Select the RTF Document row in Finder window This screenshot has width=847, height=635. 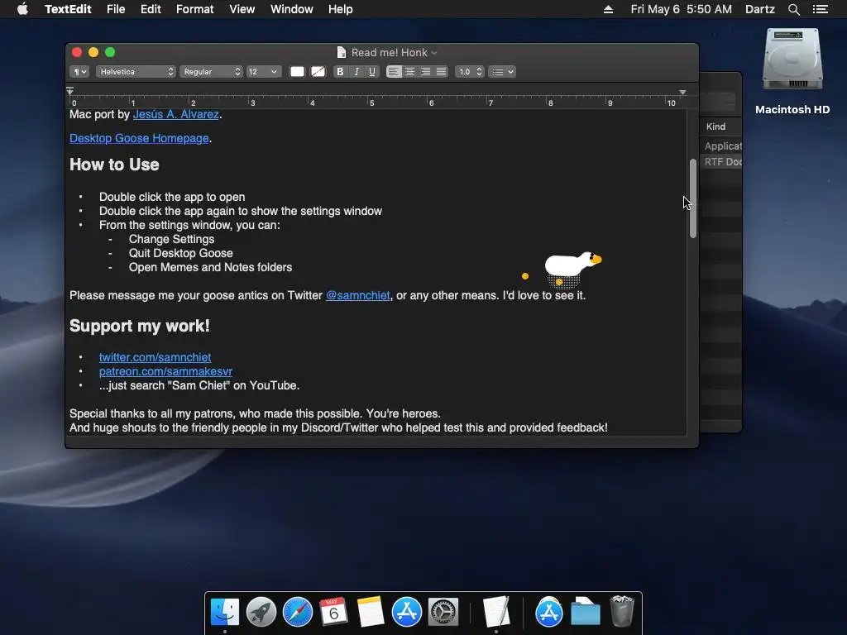pyautogui.click(x=721, y=162)
